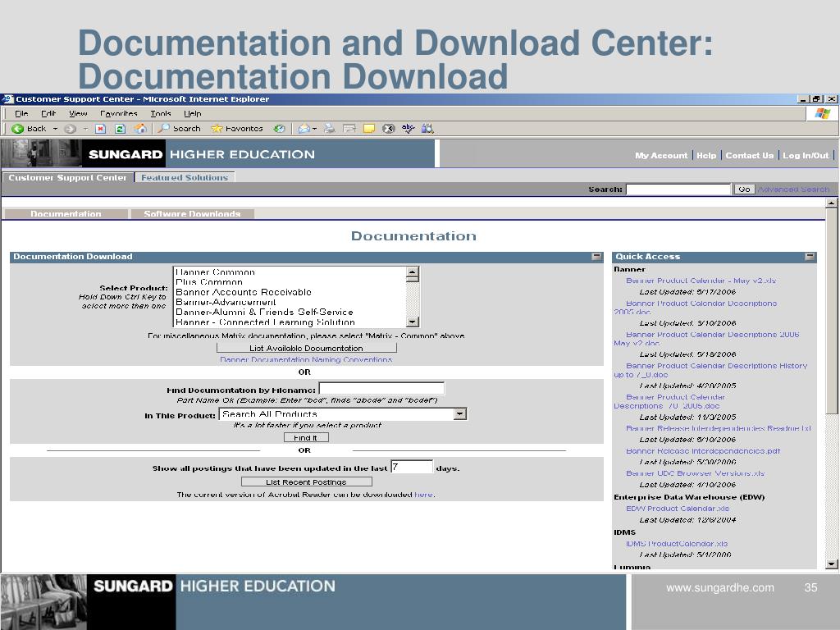The width and height of the screenshot is (840, 630).
Task: Open the Advanced Search link
Action: point(794,189)
